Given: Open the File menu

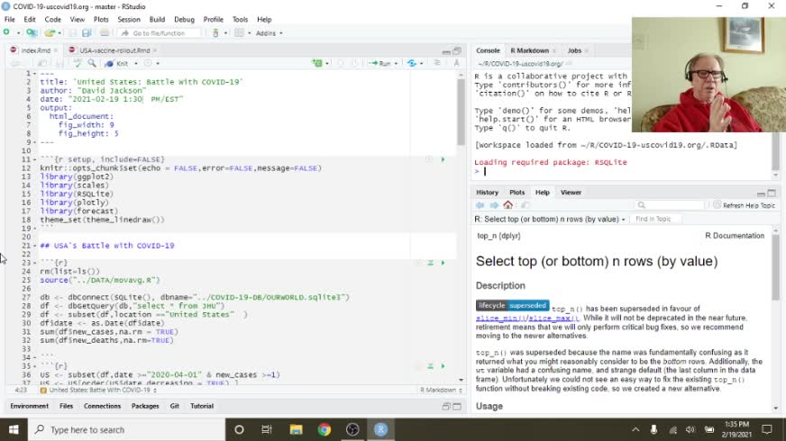Looking at the screenshot, I should point(10,20).
